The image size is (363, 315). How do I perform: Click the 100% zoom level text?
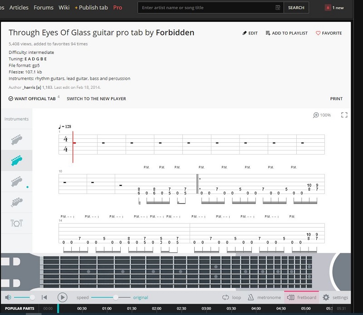[x=325, y=115]
